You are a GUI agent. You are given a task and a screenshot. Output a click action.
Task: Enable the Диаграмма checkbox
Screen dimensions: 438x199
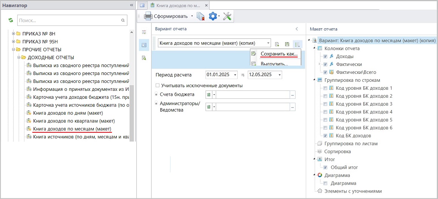(325, 184)
